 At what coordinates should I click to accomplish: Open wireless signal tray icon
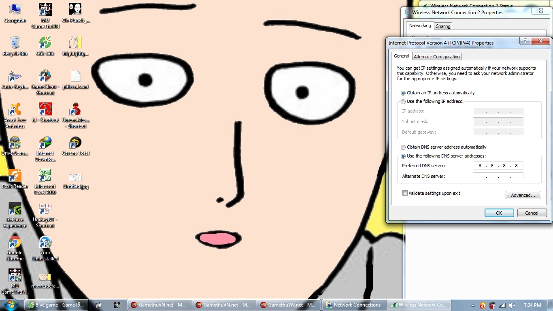tap(502, 305)
